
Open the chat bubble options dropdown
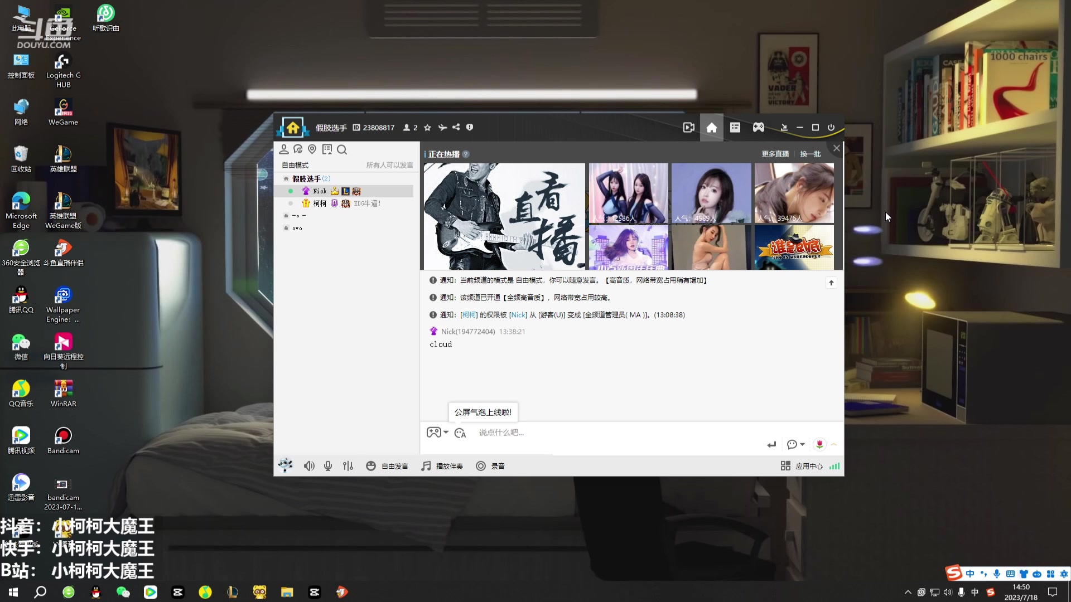click(x=796, y=444)
